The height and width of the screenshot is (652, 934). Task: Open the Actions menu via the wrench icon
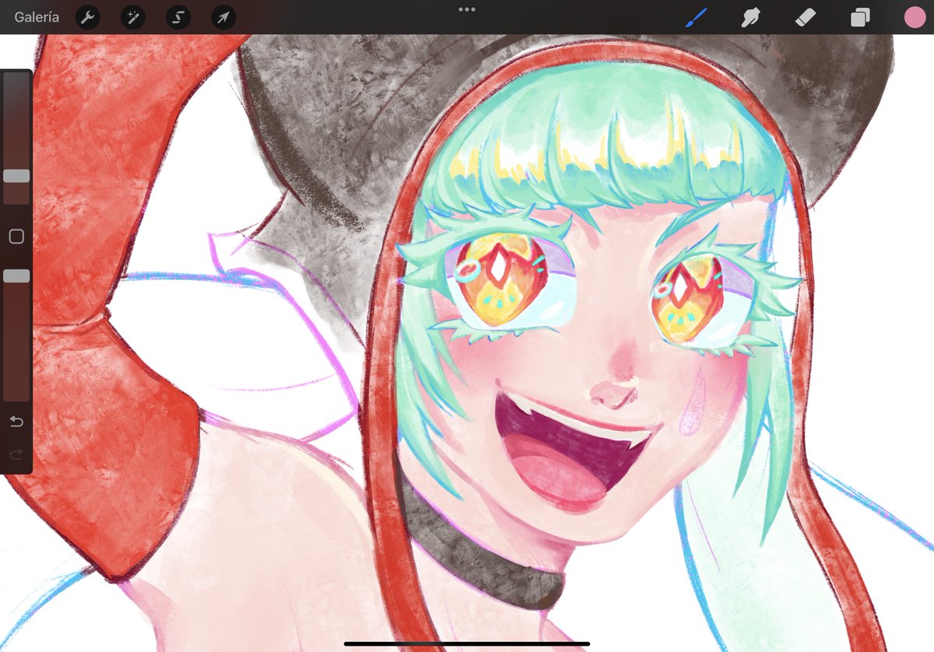(87, 16)
